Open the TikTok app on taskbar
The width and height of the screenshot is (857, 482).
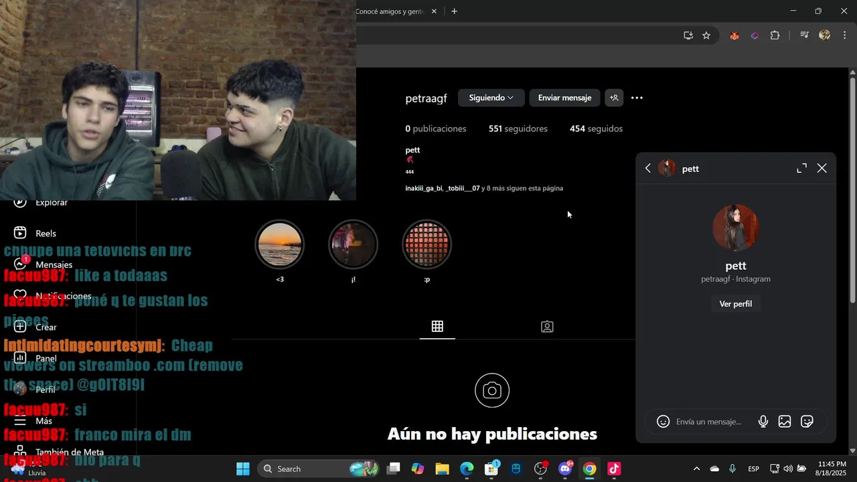coord(614,469)
